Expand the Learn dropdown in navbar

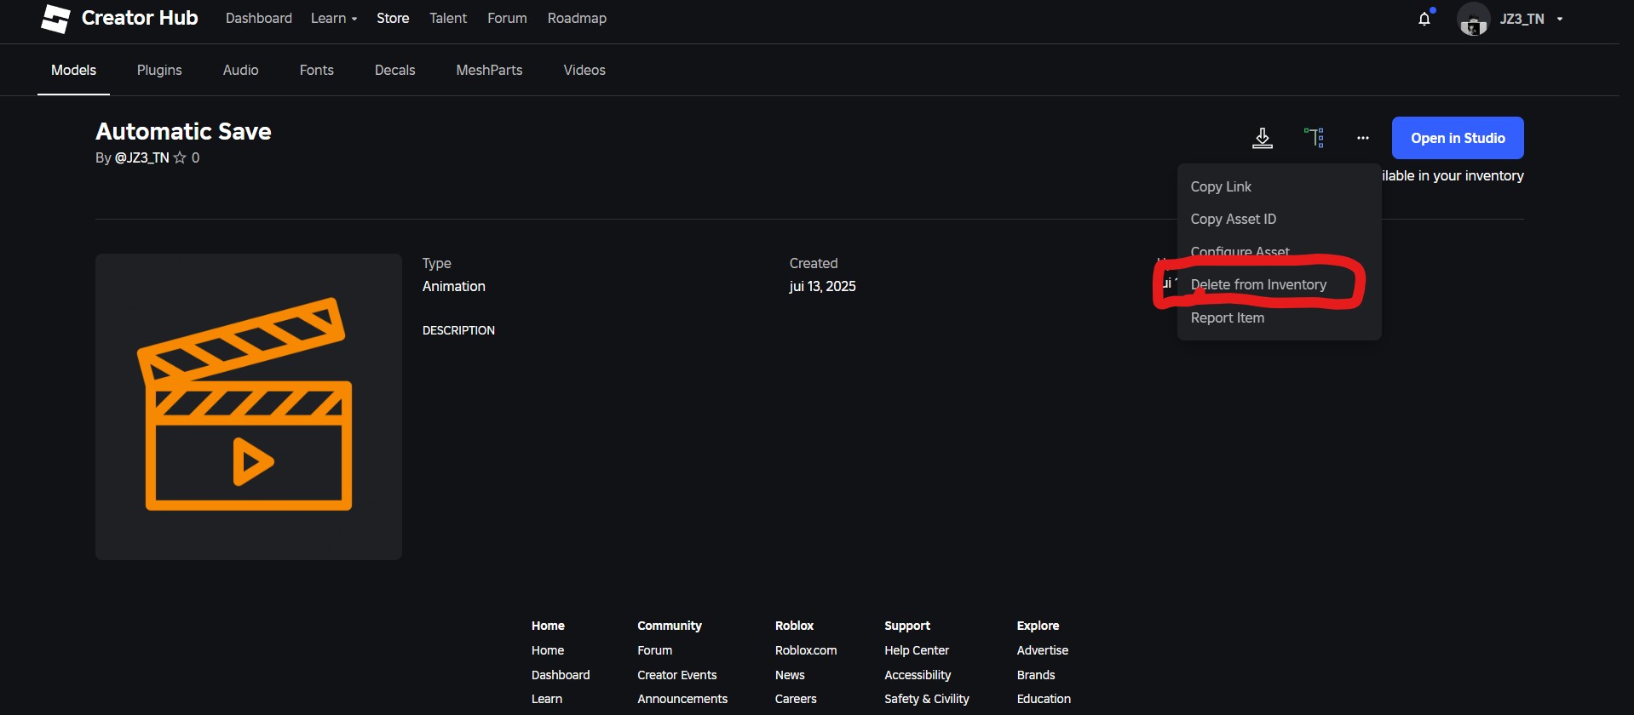coord(334,19)
